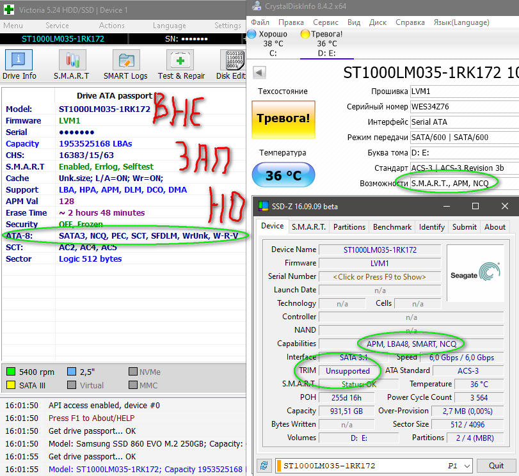519x476 pixels.
Task: Click the previous disk arrow in CrystalDiskInfo
Action: coord(259,72)
